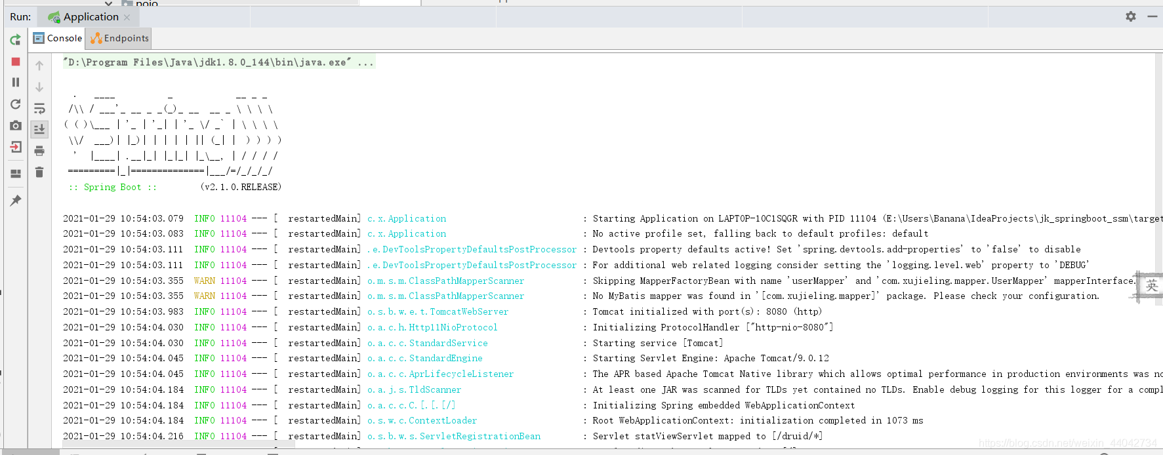This screenshot has width=1163, height=455.
Task: Hide the Run tool window
Action: tap(1153, 16)
